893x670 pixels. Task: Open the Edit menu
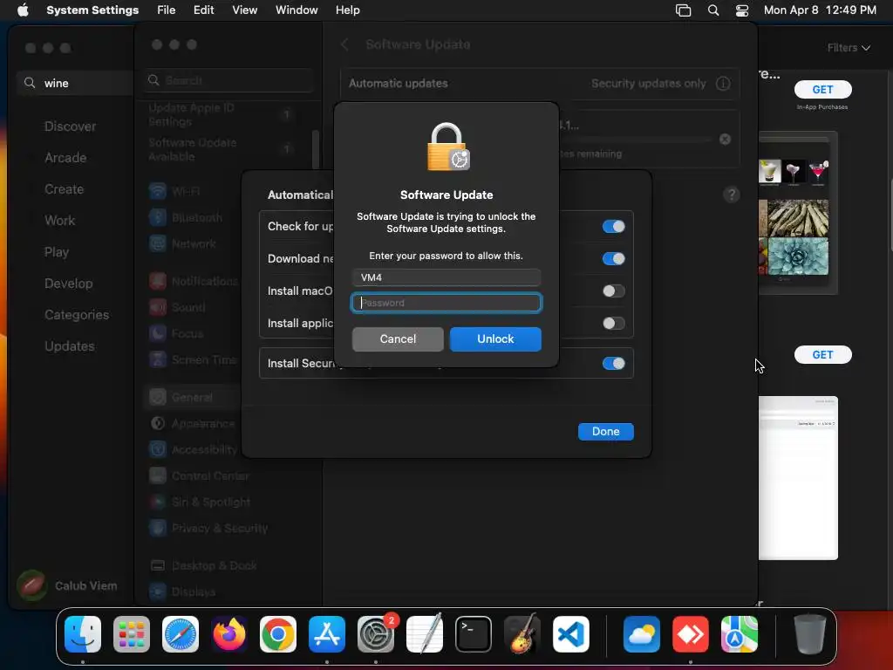pos(203,10)
